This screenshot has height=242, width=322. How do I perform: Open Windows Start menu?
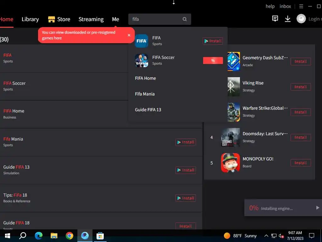coord(8,236)
